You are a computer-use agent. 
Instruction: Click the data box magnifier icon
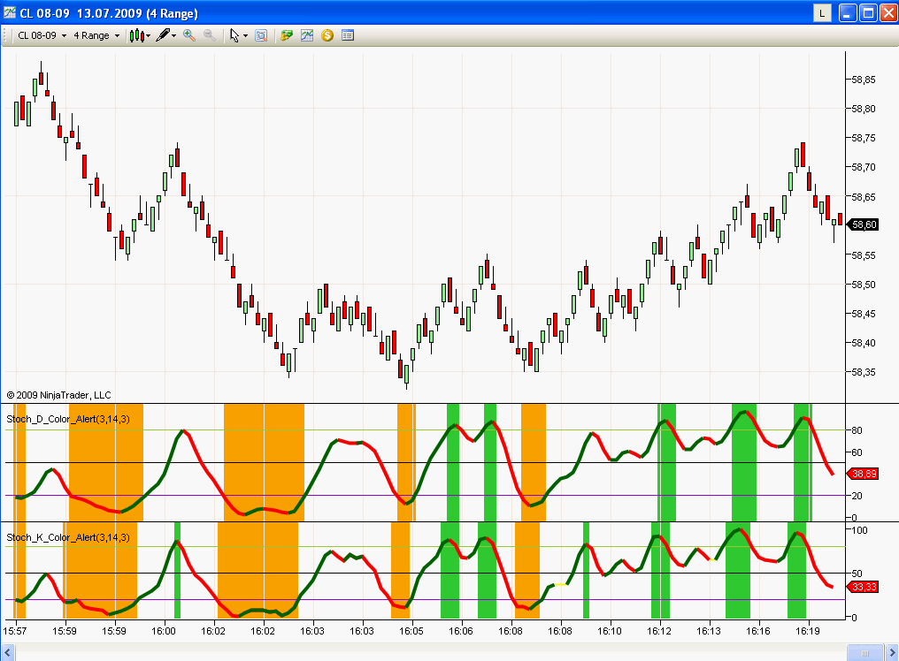[261, 35]
